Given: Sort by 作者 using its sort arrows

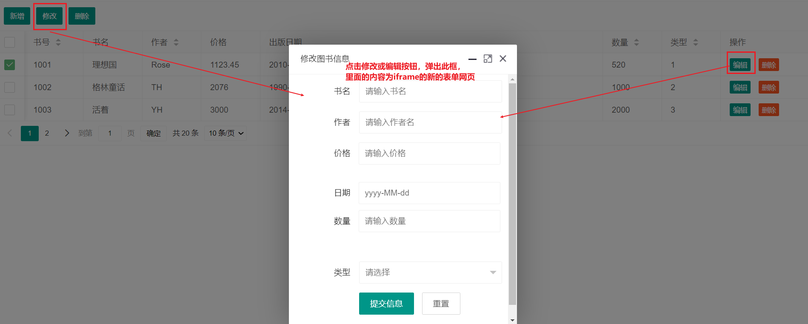Looking at the screenshot, I should tap(176, 43).
